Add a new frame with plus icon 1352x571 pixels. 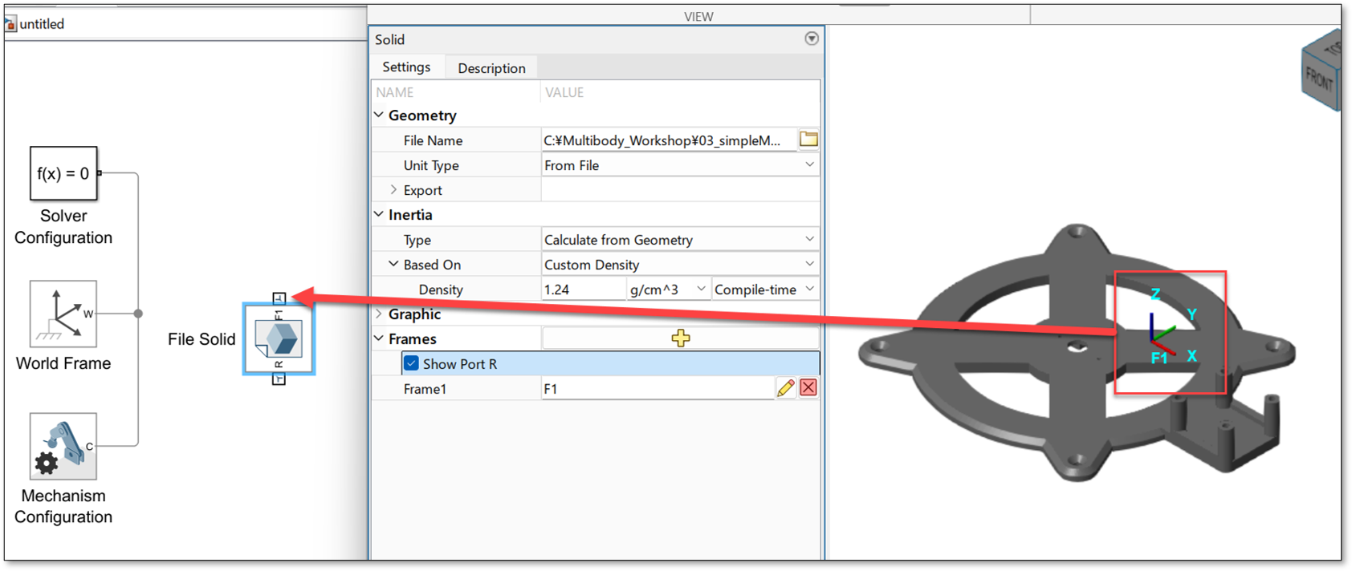point(681,338)
